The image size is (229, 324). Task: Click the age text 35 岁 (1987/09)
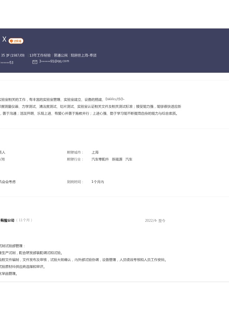13,55
